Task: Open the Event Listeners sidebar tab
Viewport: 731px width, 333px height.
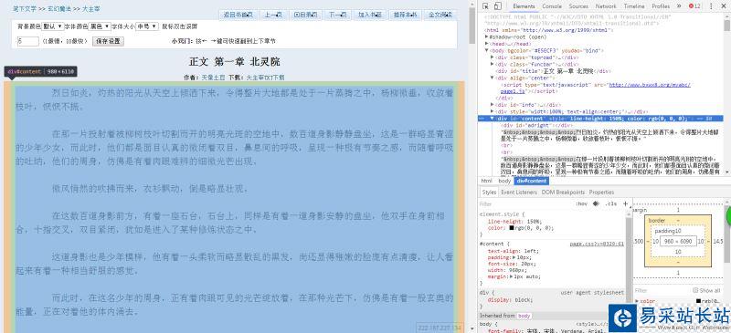Action: (x=519, y=192)
